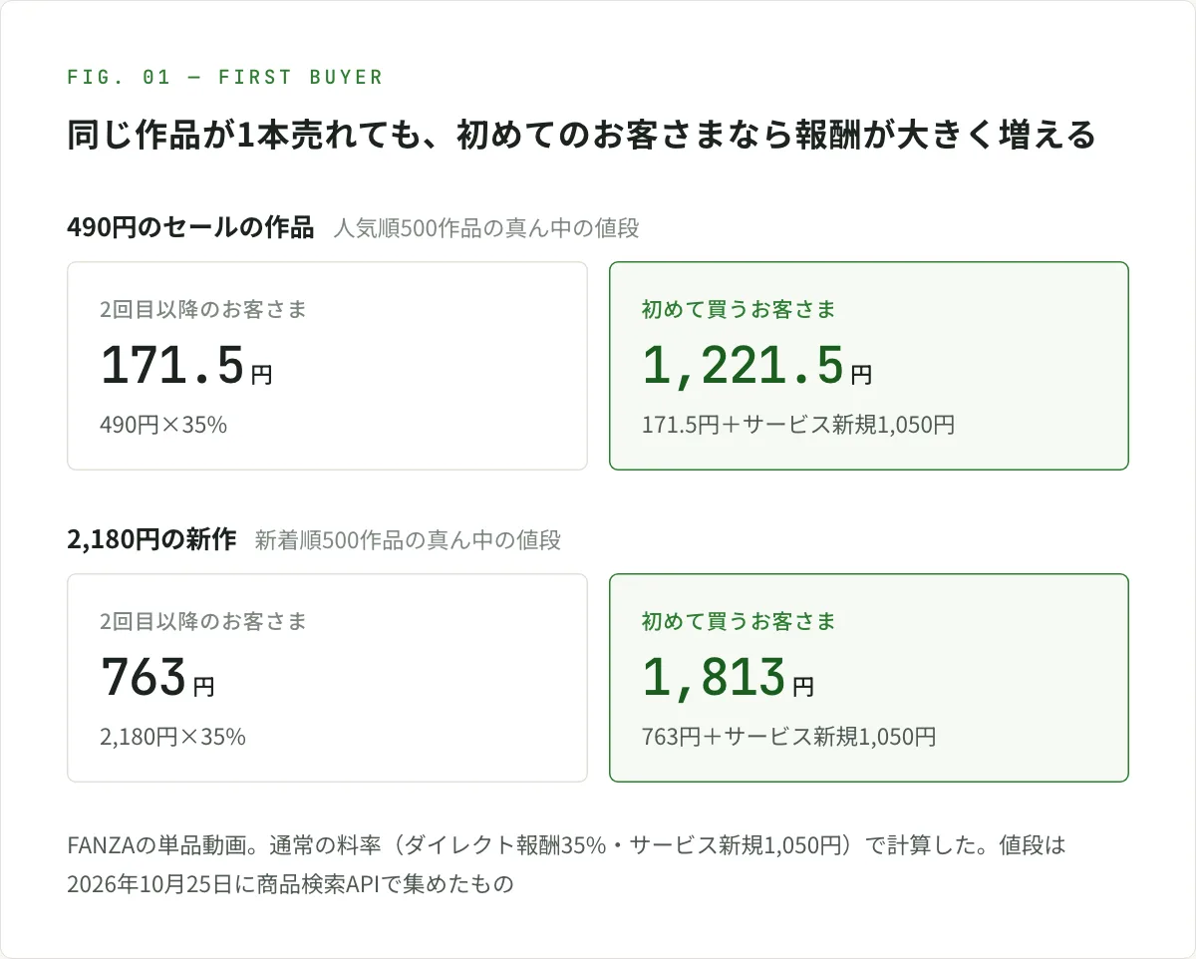
Task: Select the text 171.5円＋サービス新規1,050円
Action: click(798, 425)
